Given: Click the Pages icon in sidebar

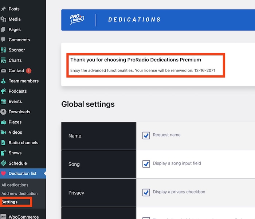Looking at the screenshot, I should pos(3,29).
